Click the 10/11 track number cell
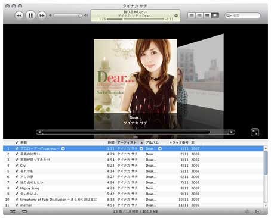Viewport: 271px width, 218px height. (183, 200)
